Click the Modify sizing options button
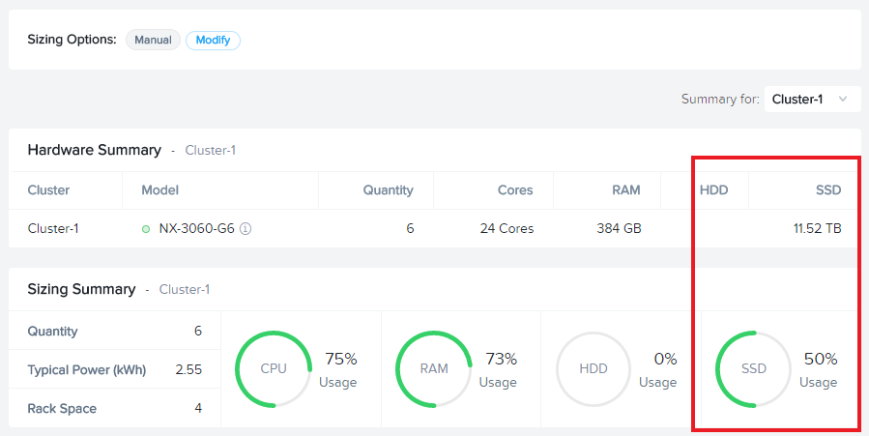This screenshot has width=869, height=436. pos(213,41)
